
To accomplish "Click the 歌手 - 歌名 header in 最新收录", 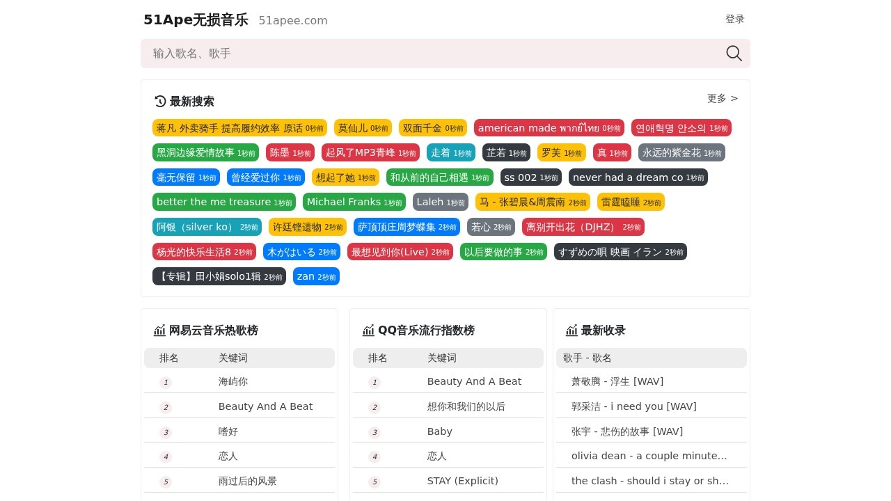I will (x=587, y=358).
